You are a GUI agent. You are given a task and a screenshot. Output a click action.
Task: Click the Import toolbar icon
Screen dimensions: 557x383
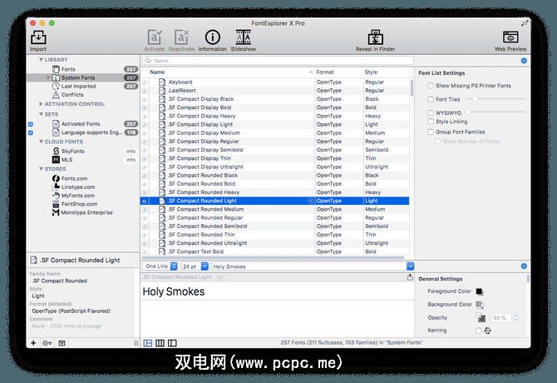point(38,37)
